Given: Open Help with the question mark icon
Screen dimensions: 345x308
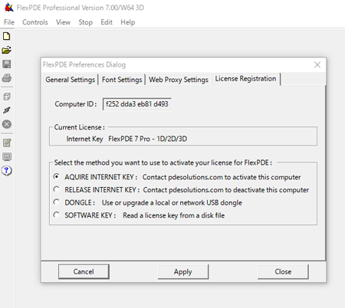Looking at the screenshot, I should (x=7, y=171).
